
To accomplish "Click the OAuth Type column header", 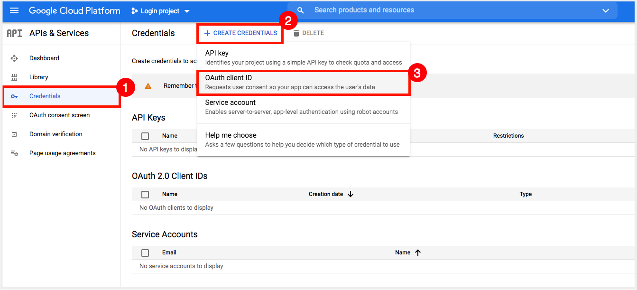I will pos(526,194).
